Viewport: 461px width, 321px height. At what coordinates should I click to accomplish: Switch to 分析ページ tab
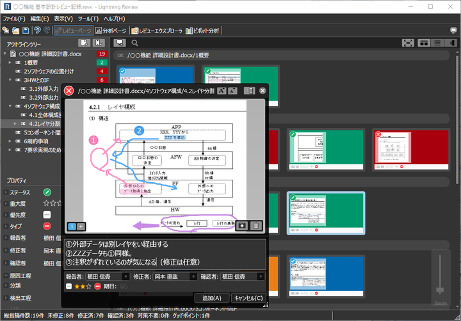pos(110,30)
